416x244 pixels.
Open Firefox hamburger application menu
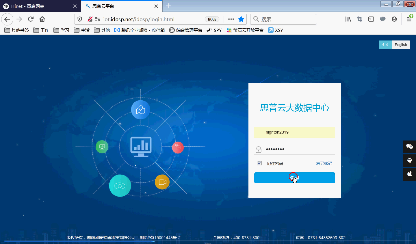click(409, 19)
